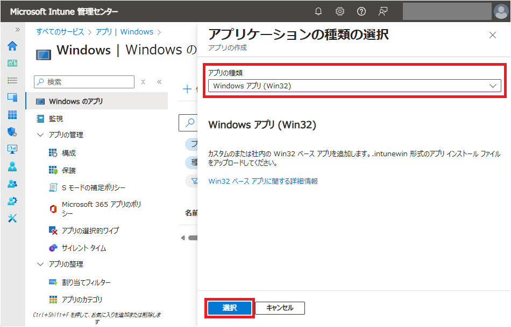Click the 構成 grid-gear icon
Screen dimensions: 511x327
53,153
